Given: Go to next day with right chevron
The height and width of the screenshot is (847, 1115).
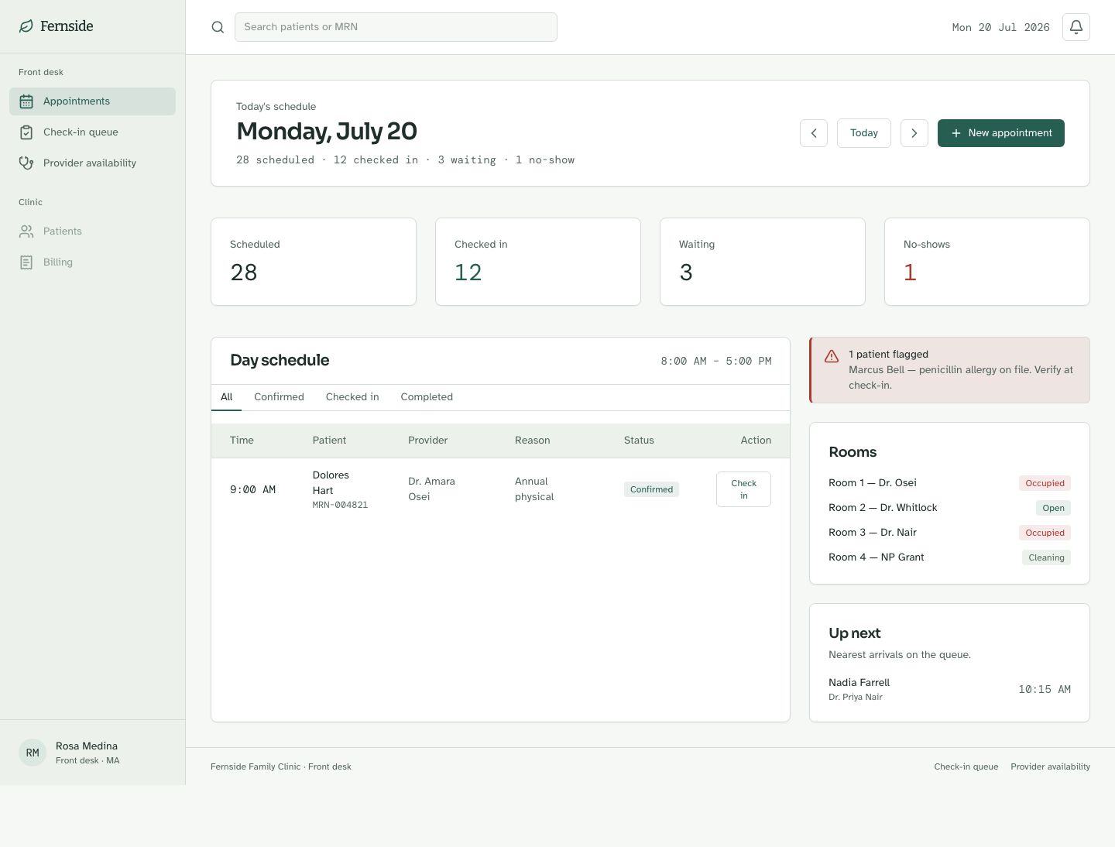Looking at the screenshot, I should click(914, 133).
